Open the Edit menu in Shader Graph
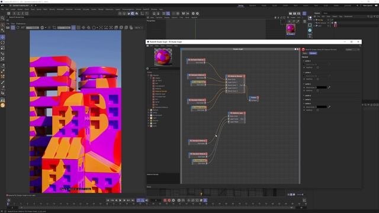 tap(152, 46)
